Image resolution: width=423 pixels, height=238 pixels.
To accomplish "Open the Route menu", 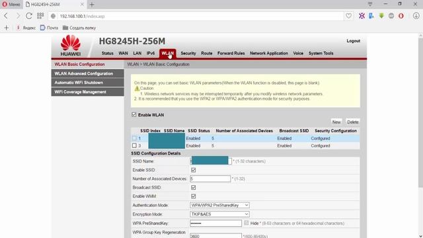I will [207, 54].
